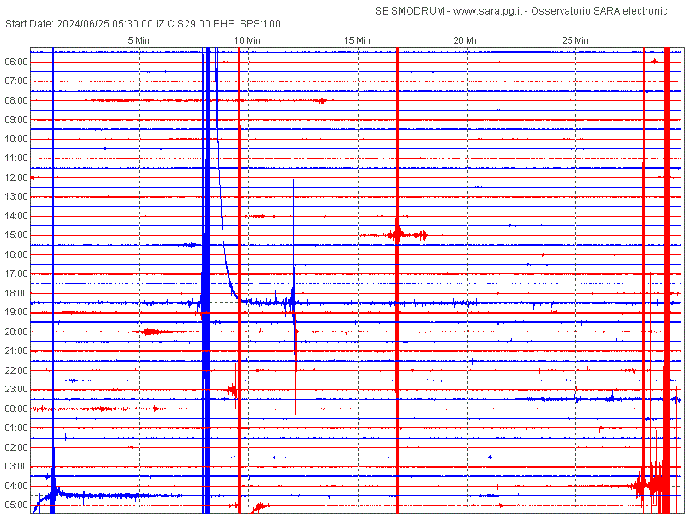The image size is (685, 514).
Task: Click the 25 Min axis label
Action: click(x=575, y=40)
